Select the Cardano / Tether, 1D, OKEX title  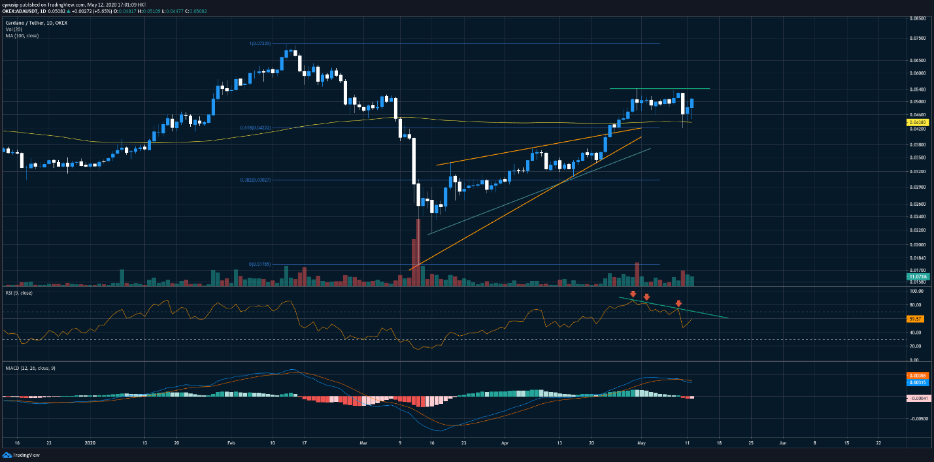pos(36,23)
